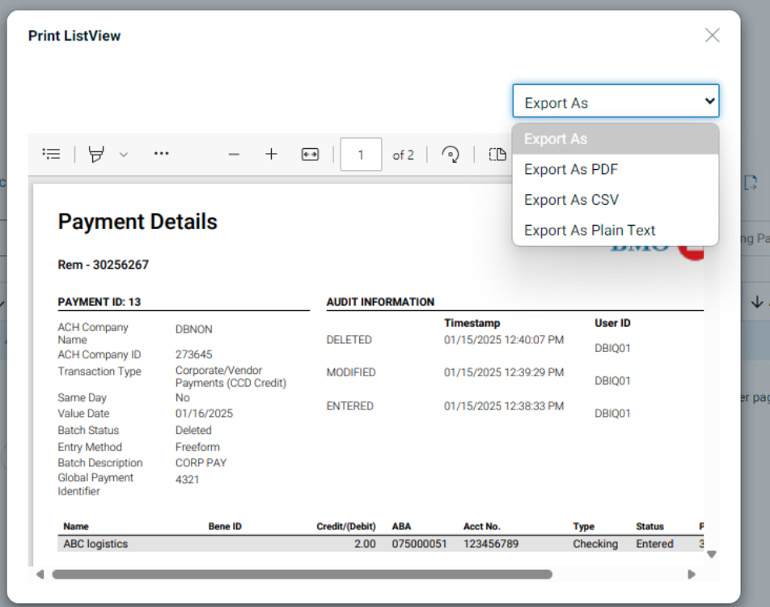Click the scroll down arrow in preview
The image size is (770, 607).
tap(712, 554)
